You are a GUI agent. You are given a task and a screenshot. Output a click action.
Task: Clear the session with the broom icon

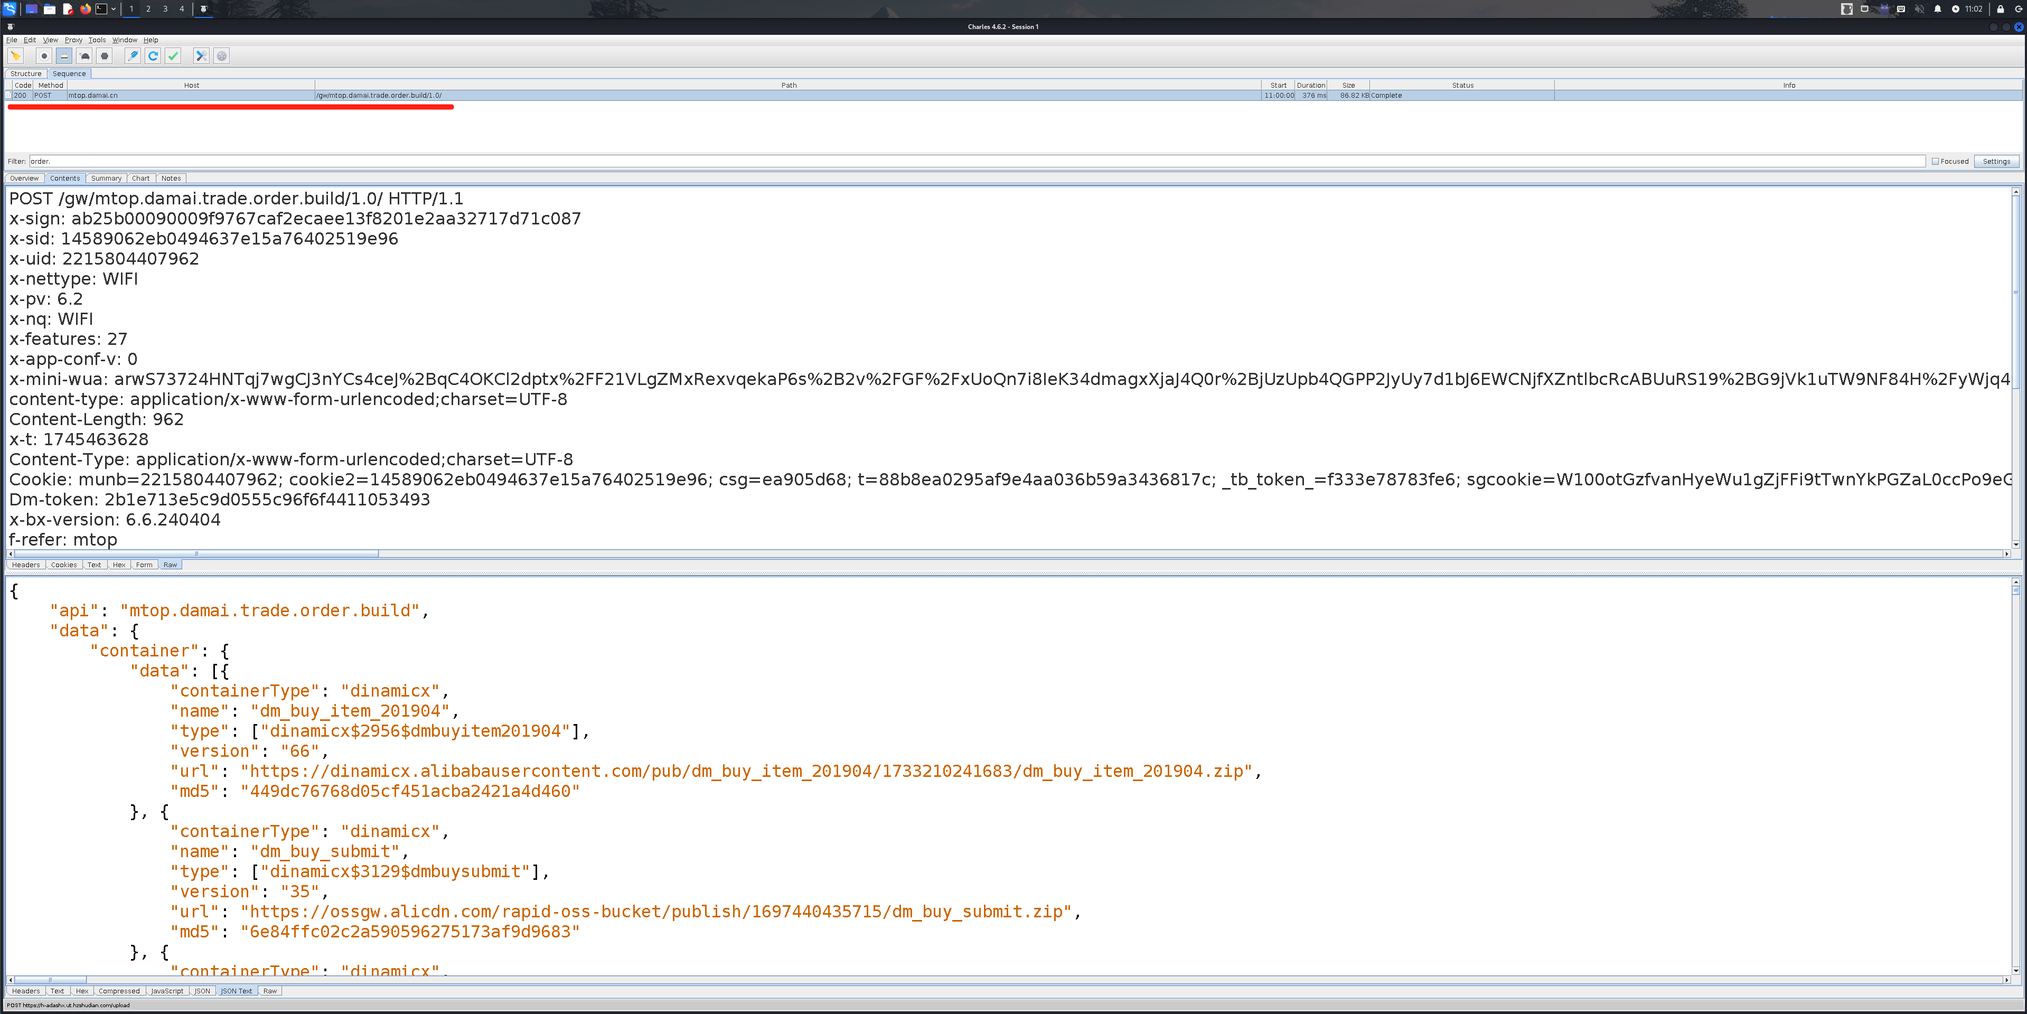15,56
